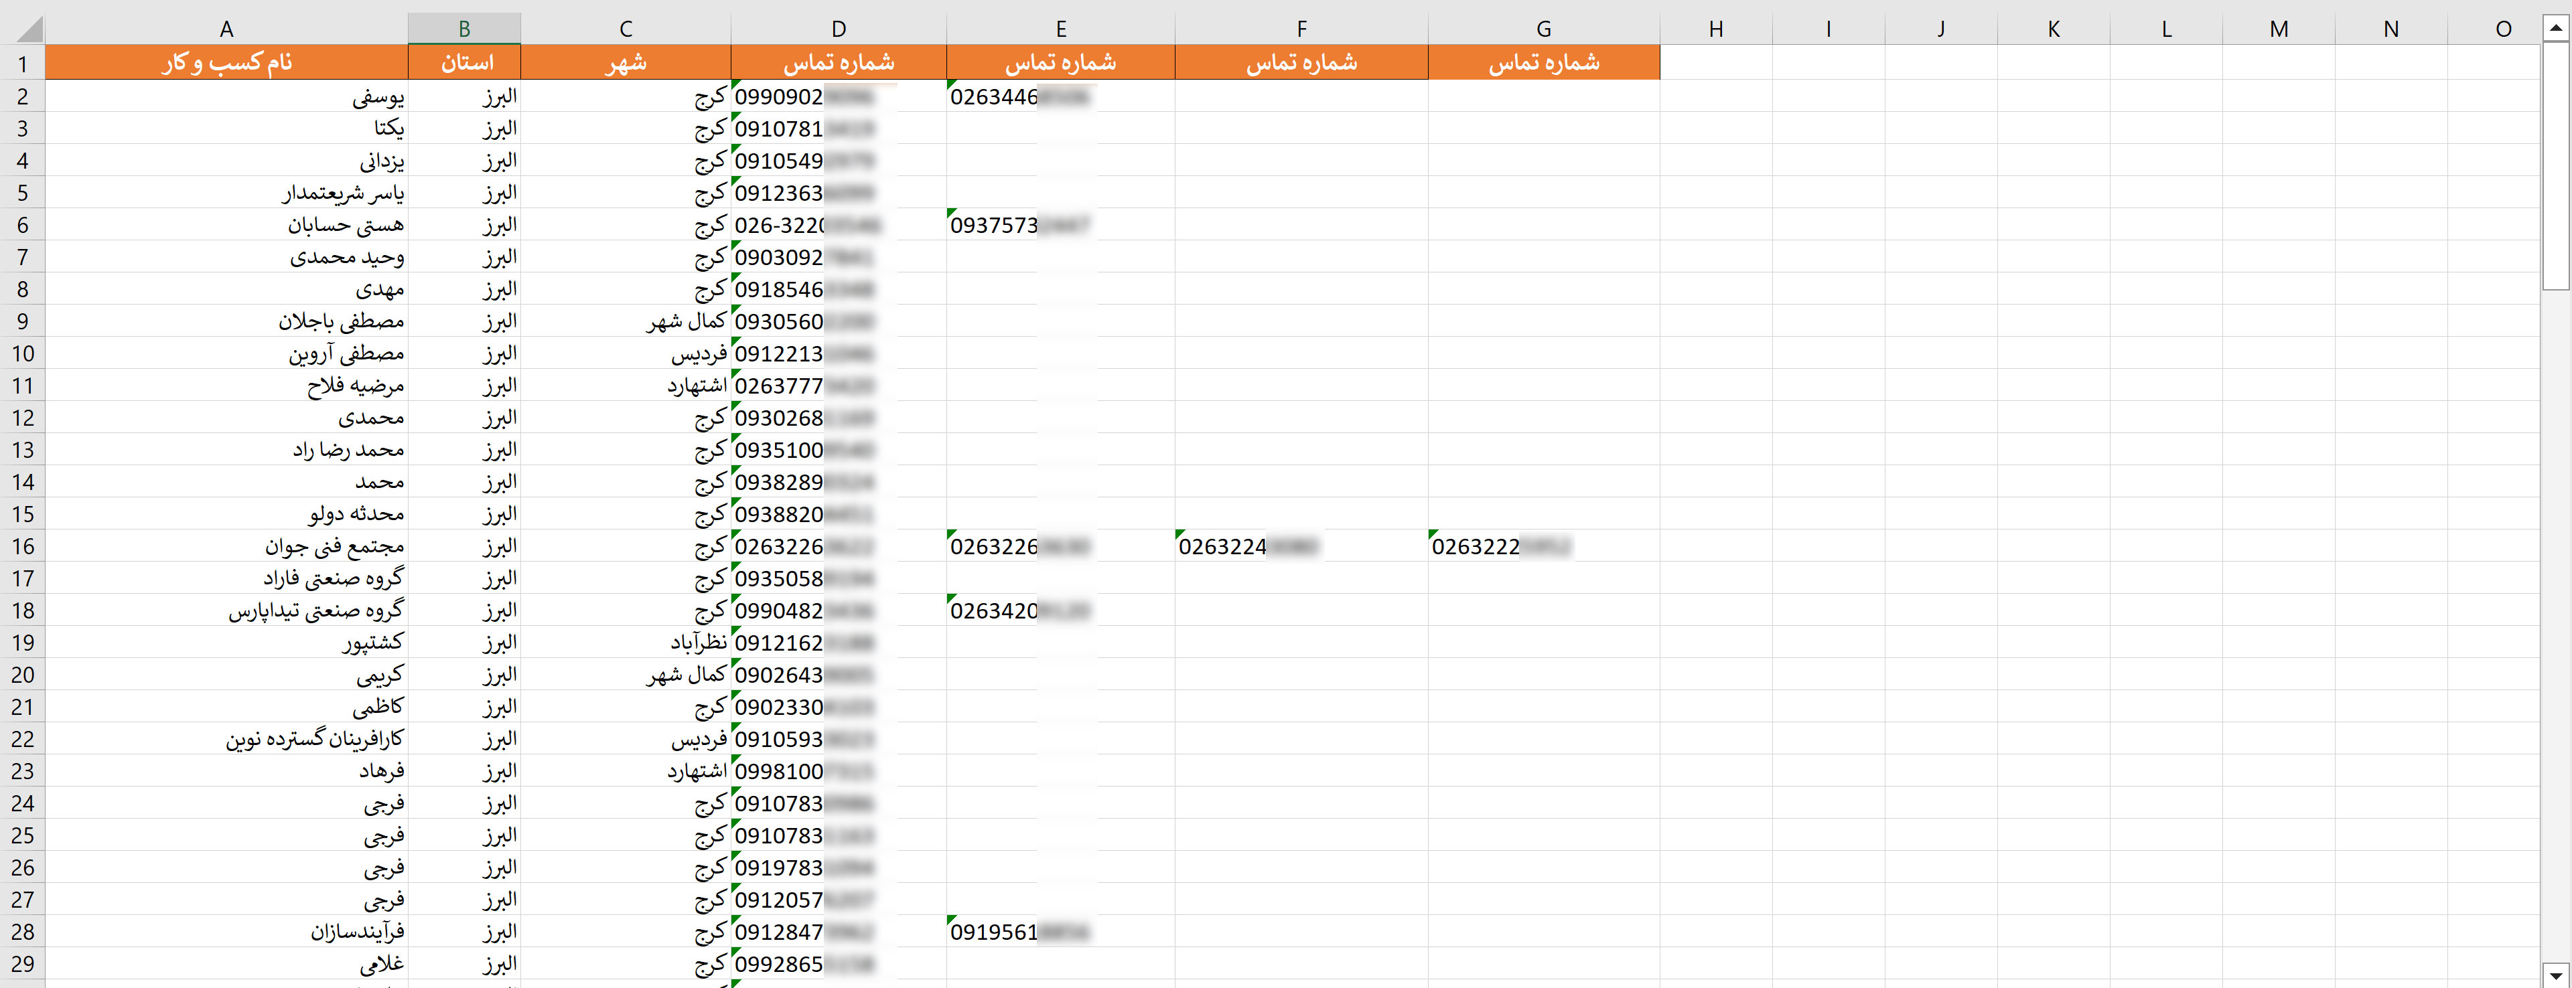Select column M header
This screenshot has height=988, width=2572.
coord(2279,29)
